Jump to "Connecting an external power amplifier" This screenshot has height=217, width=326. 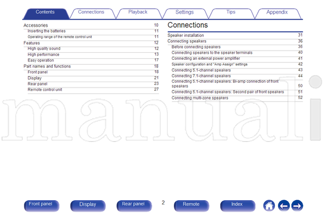pos(237,58)
